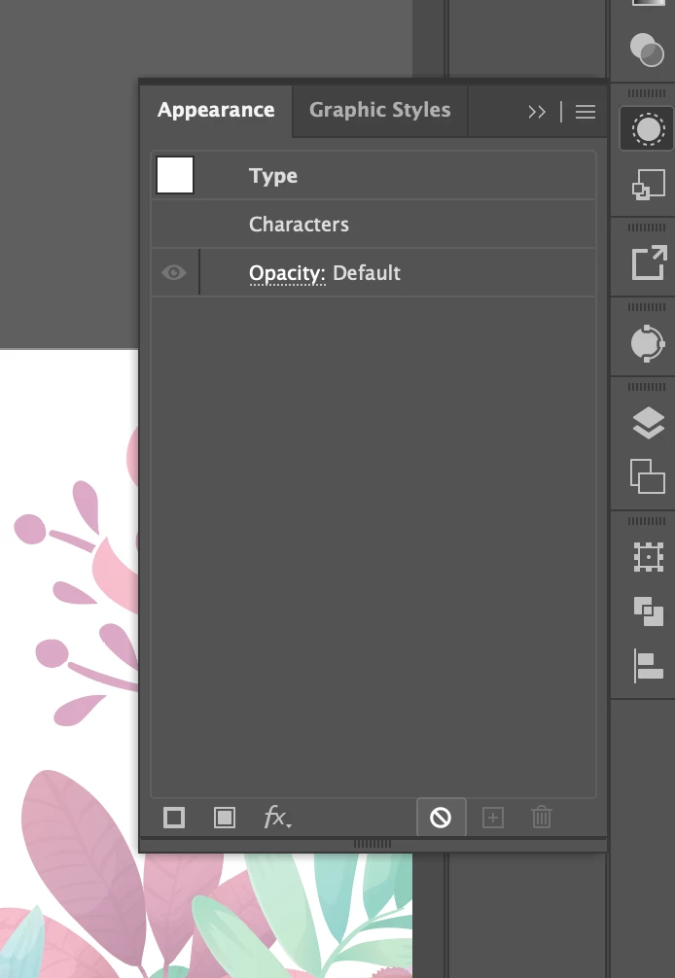The width and height of the screenshot is (675, 978).
Task: Click the white Type thumbnail swatch
Action: (x=175, y=175)
